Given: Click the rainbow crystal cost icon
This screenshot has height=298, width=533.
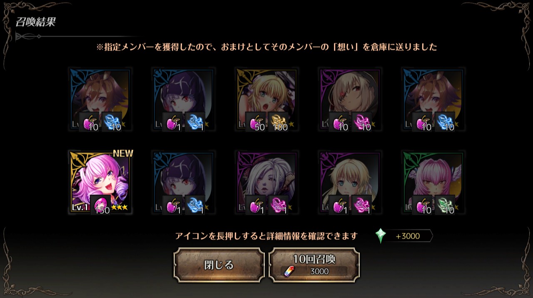Looking at the screenshot, I should [x=288, y=271].
